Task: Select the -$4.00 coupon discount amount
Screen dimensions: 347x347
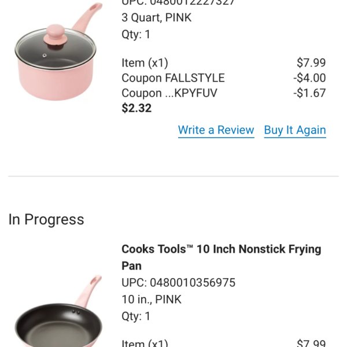Action: coord(309,78)
